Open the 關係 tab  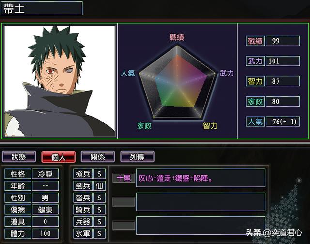(x=98, y=157)
